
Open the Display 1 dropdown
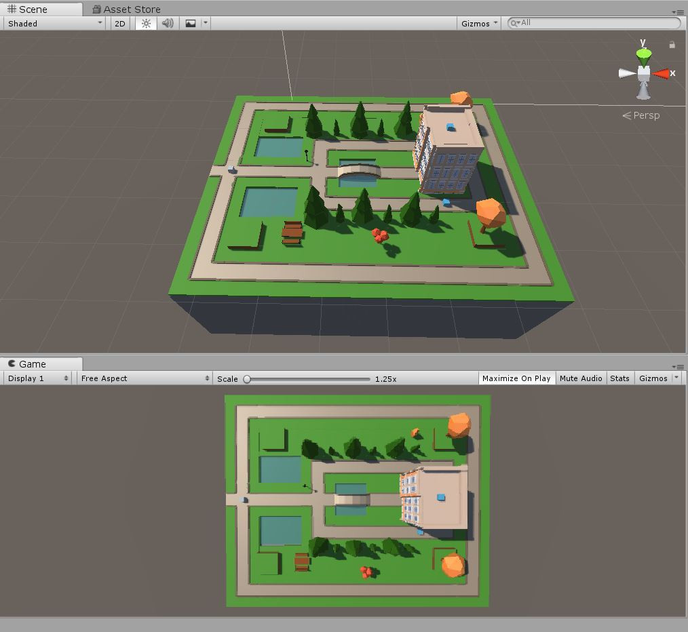(38, 378)
